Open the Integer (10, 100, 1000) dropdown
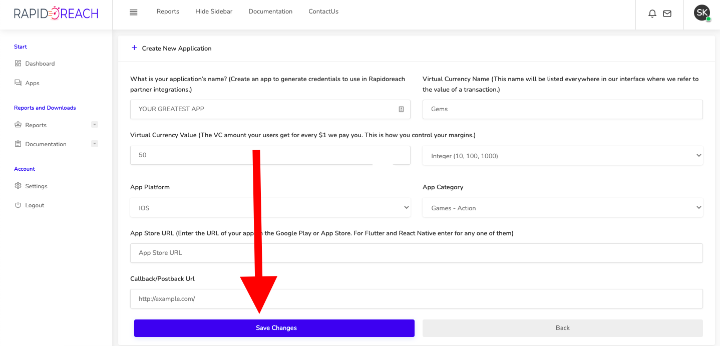720x346 pixels. (x=563, y=156)
